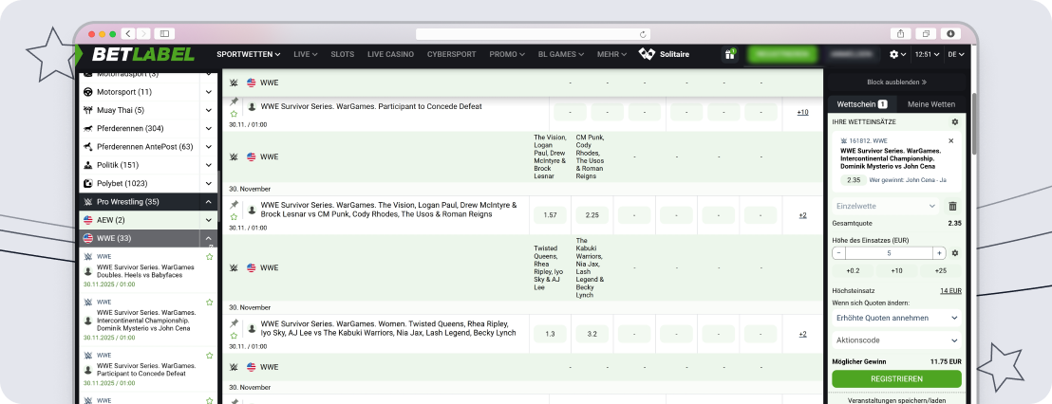Expand the AEW (2) league
Screen dimensions: 1052x404
click(208, 220)
